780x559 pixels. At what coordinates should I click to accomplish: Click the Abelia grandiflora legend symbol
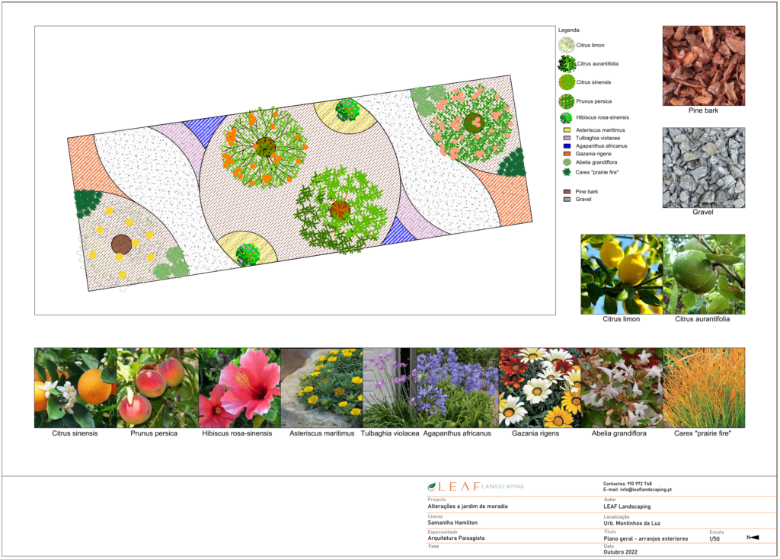pos(567,162)
